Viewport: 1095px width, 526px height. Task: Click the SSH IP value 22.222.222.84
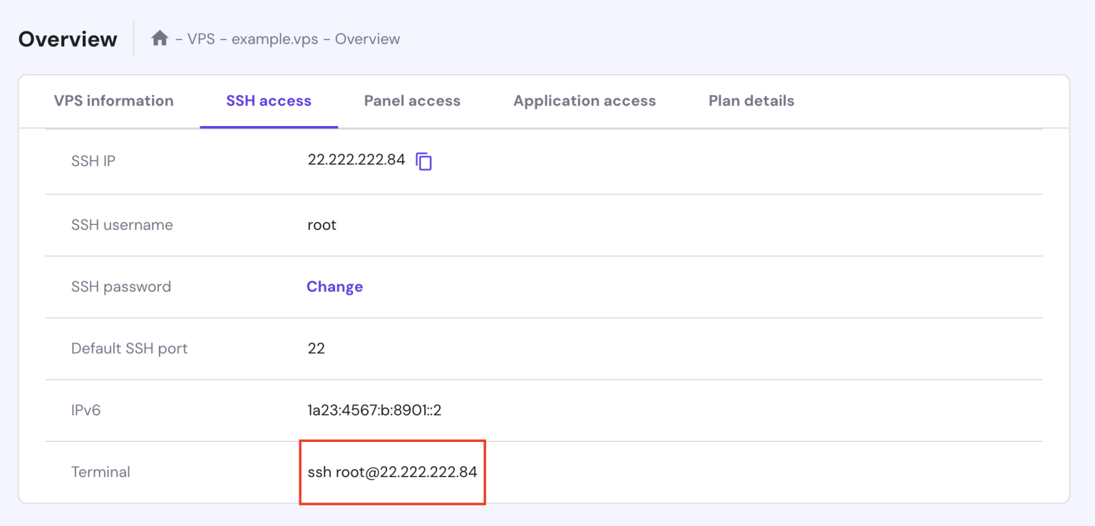click(x=356, y=160)
